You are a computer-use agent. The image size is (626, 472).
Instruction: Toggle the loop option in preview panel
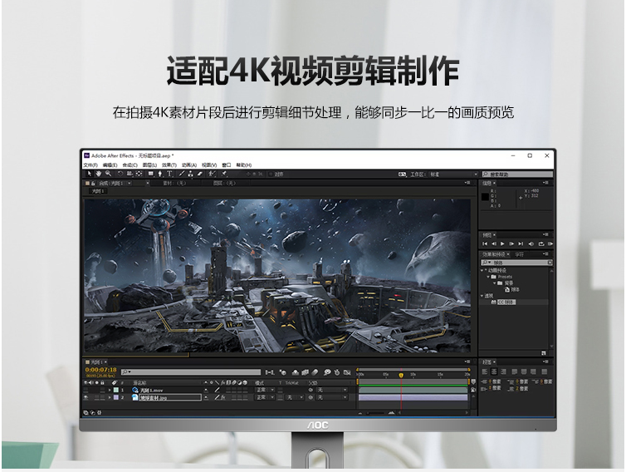pyautogui.click(x=540, y=243)
